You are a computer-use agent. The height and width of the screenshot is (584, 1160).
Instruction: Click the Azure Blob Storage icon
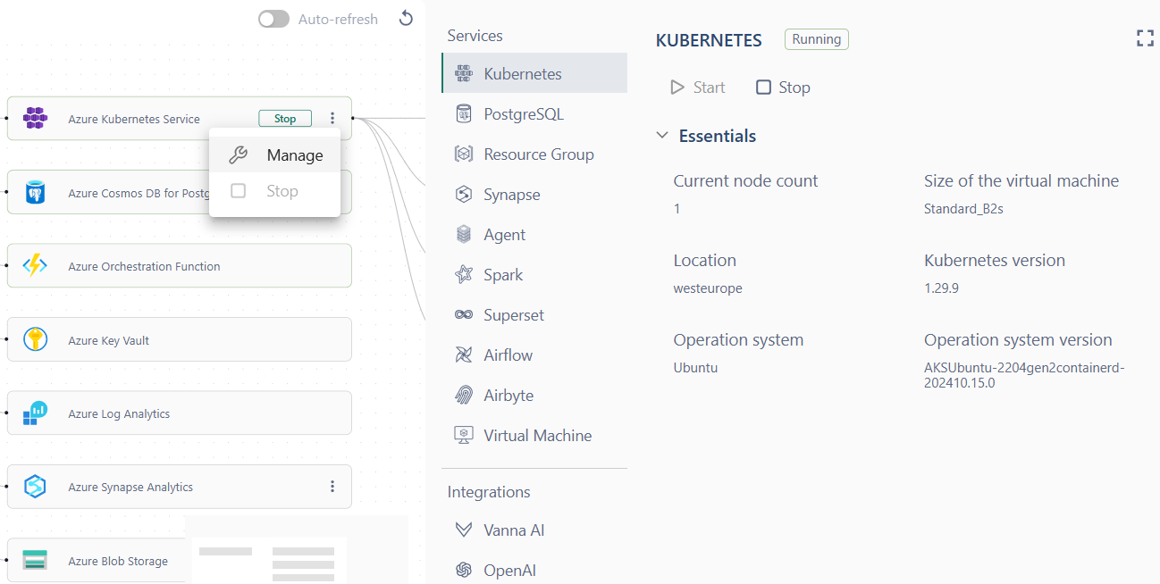coord(35,561)
